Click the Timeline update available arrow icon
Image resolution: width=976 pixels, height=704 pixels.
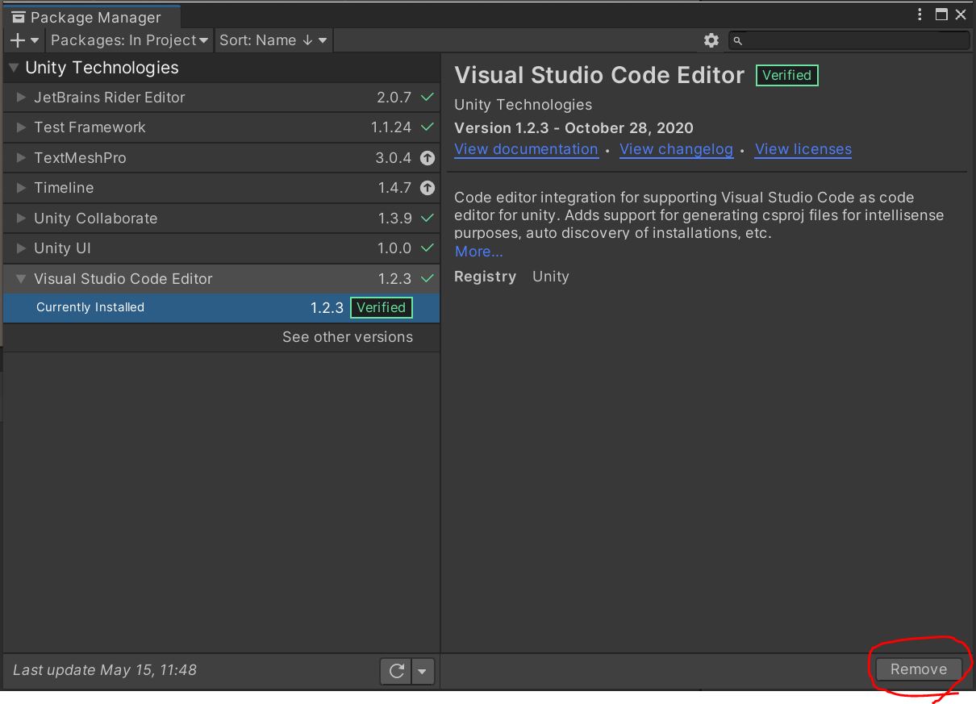pos(428,188)
